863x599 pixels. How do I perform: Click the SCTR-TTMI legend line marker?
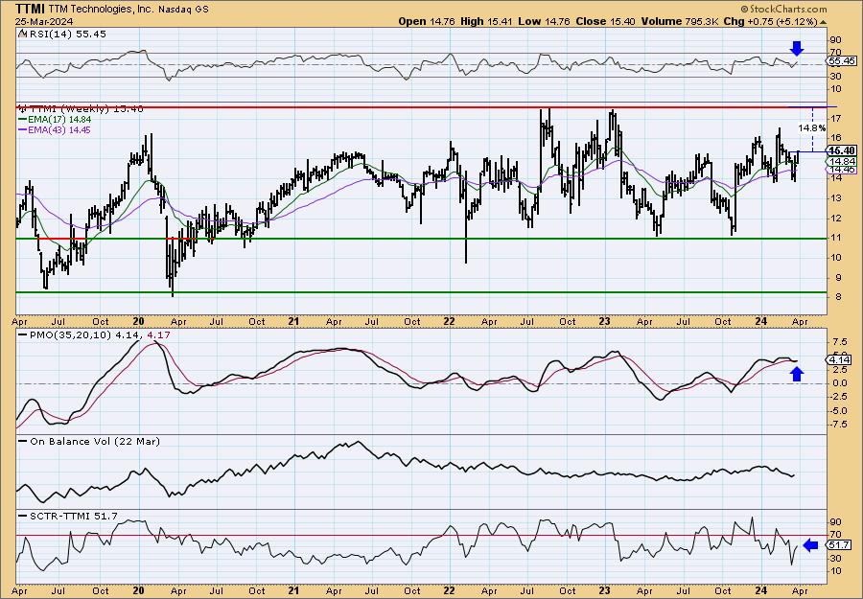click(23, 516)
